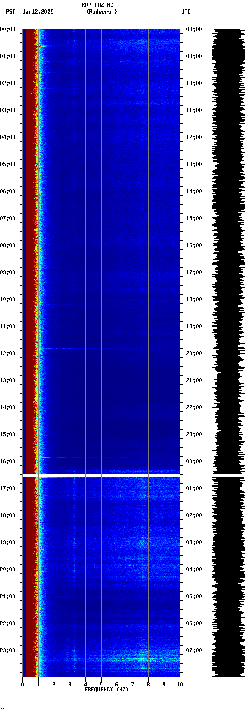The width and height of the screenshot is (248, 713).
Task: Pick the '14:00' label on the UTC axis
Action: click(194, 191)
